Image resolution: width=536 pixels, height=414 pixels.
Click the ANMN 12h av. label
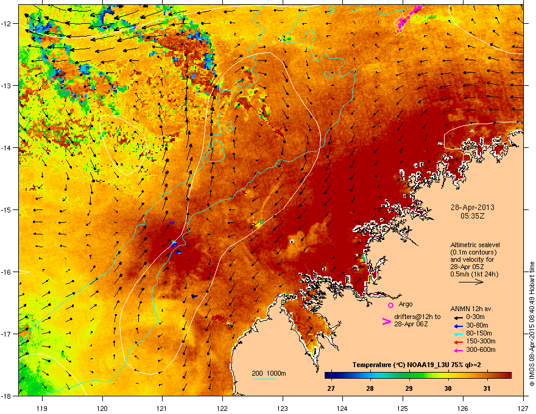click(x=471, y=309)
